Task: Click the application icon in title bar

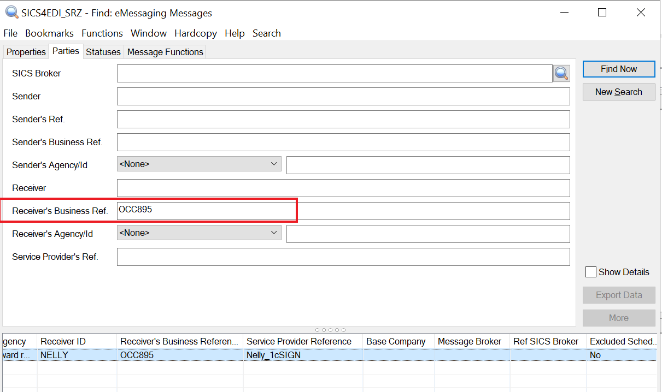Action: tap(11, 13)
